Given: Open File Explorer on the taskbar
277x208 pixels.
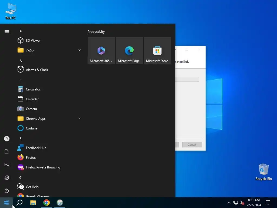Looking at the screenshot, I should (x=33, y=203).
